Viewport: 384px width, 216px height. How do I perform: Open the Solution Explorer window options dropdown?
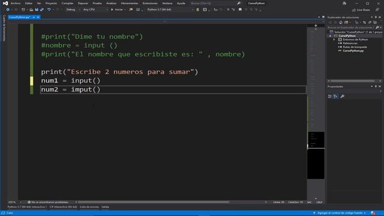pos(372,17)
